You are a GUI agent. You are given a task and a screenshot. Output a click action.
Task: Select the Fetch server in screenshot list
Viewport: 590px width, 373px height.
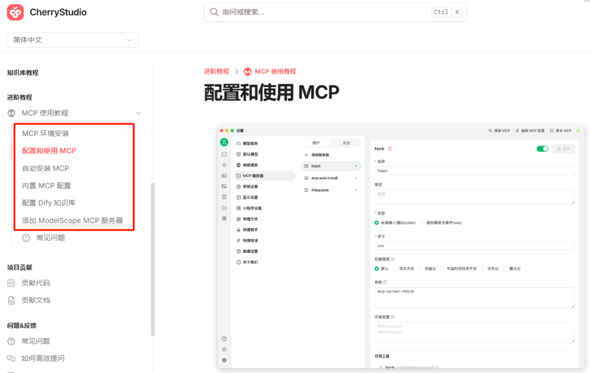pos(331,166)
